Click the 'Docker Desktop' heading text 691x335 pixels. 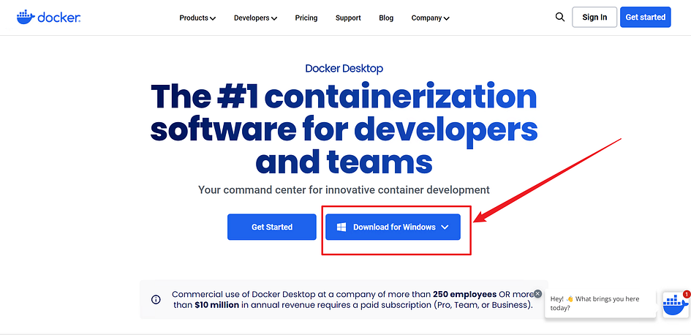click(x=344, y=69)
